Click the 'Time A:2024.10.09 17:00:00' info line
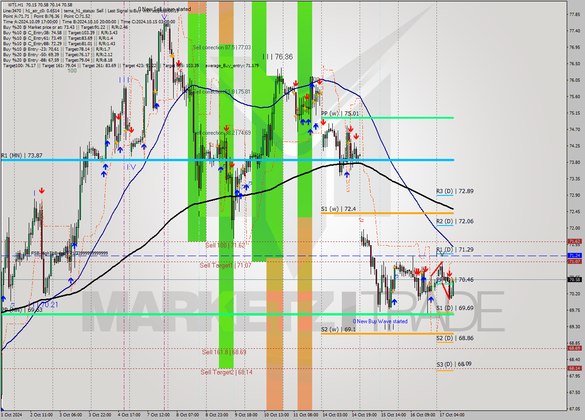This screenshot has height=420, width=585. [x=89, y=21]
